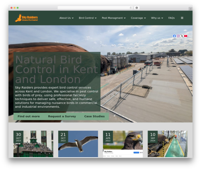The height and width of the screenshot is (170, 201).
Task: Click the Case Studies button
Action: 94,116
